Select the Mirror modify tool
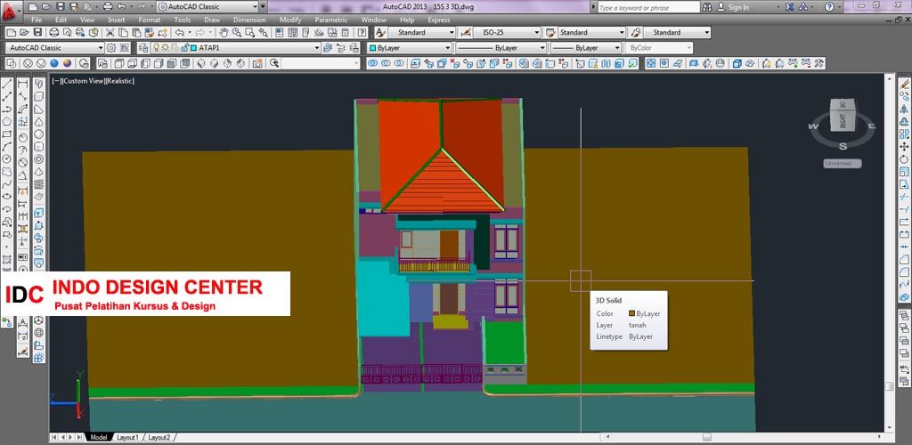The width and height of the screenshot is (912, 445). (x=904, y=109)
